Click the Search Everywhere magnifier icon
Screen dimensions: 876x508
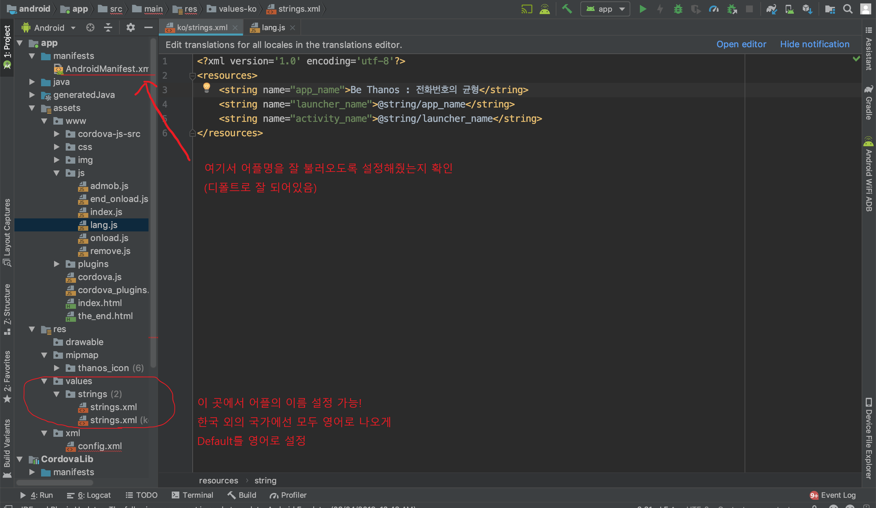(x=848, y=9)
